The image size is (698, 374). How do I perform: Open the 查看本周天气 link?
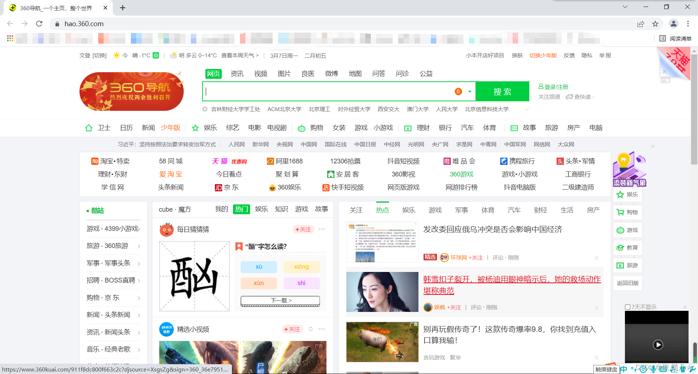(x=240, y=56)
